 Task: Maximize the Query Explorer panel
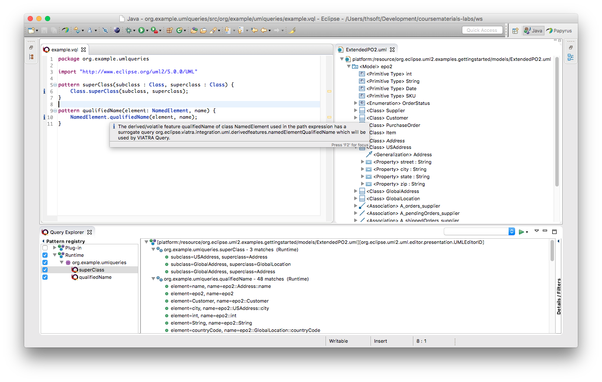click(554, 232)
